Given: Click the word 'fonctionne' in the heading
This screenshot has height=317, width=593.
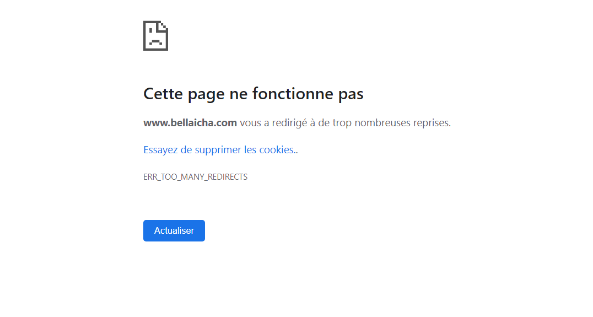Looking at the screenshot, I should pyautogui.click(x=293, y=93).
